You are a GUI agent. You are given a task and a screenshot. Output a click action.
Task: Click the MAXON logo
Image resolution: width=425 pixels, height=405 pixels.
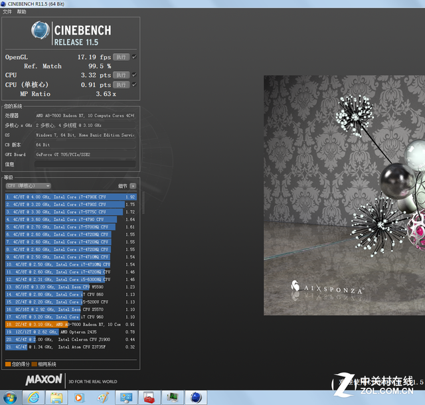44,379
